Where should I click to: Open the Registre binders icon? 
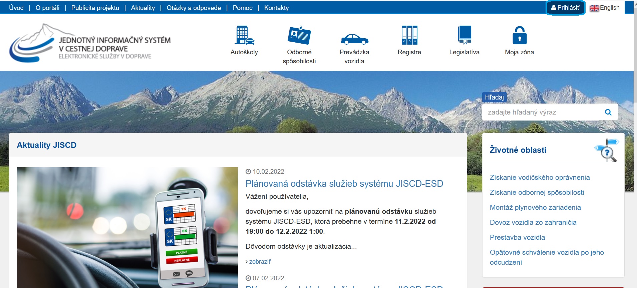click(409, 35)
